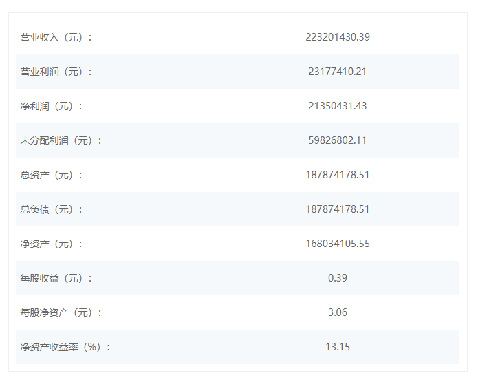Click the 总负债（元） label

tap(52, 209)
